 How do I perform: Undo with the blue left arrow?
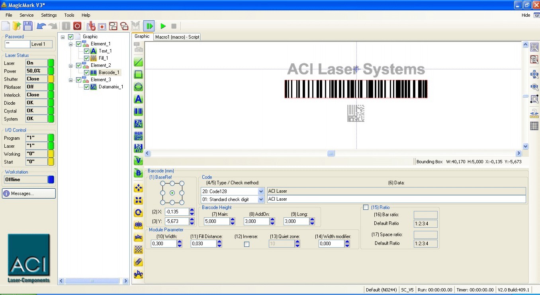click(41, 26)
